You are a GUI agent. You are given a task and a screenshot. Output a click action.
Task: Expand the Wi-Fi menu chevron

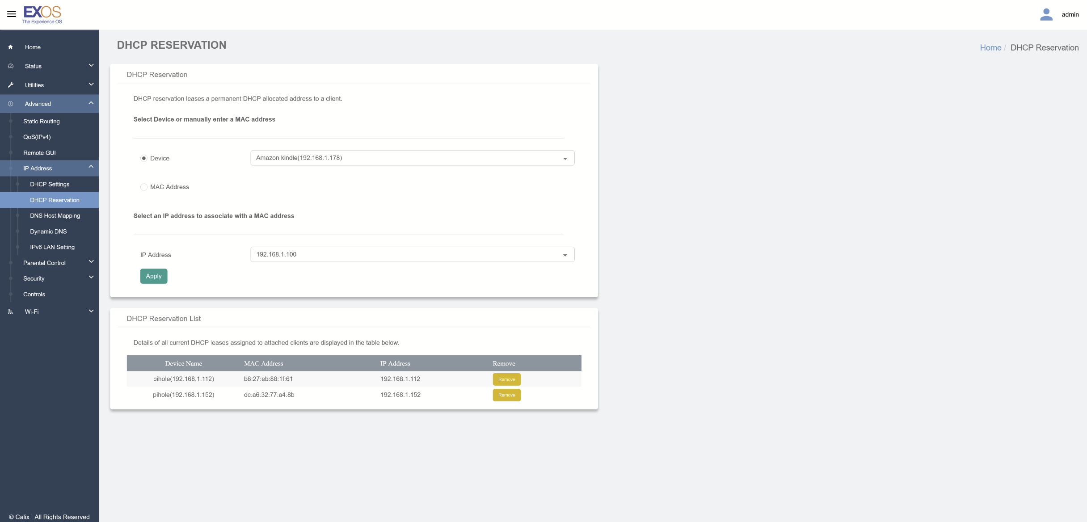tap(91, 312)
